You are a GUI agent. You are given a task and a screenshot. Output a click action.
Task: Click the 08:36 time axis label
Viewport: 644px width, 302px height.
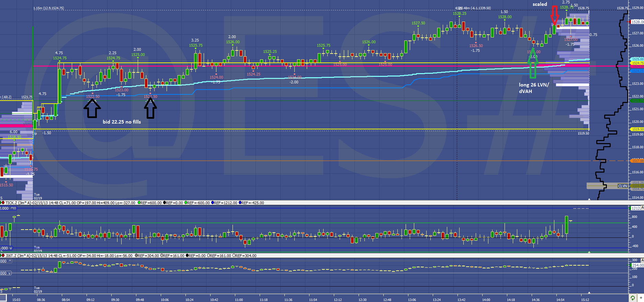[41, 300]
